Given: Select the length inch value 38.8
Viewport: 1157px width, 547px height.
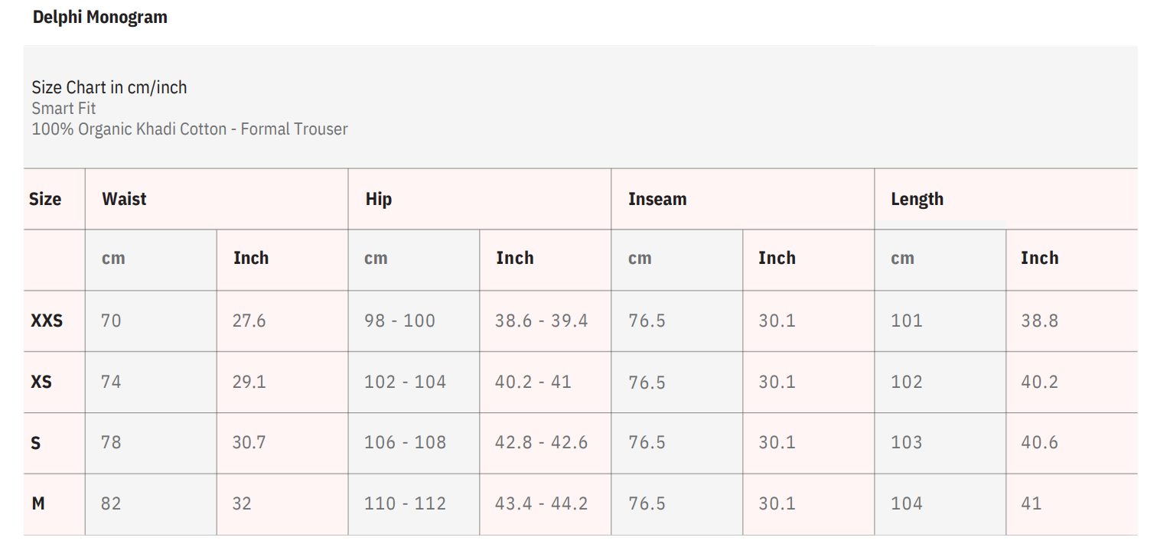Looking at the screenshot, I should [1039, 321].
